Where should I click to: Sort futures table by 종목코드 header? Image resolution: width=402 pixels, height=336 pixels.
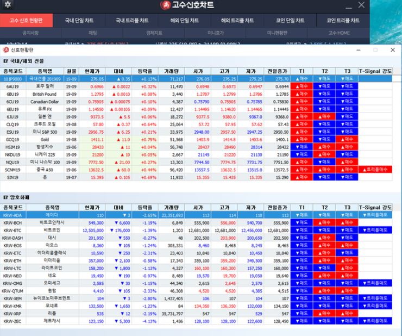[13, 71]
